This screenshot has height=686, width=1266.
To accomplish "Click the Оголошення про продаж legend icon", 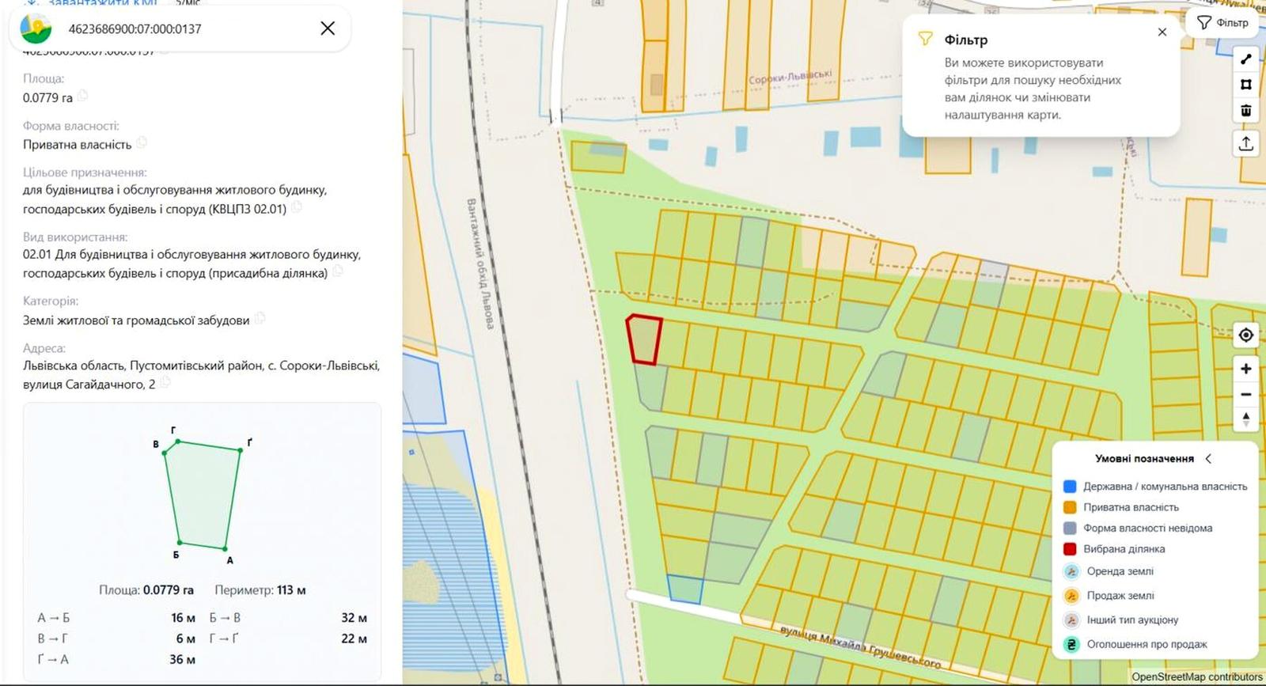I will tap(1071, 645).
